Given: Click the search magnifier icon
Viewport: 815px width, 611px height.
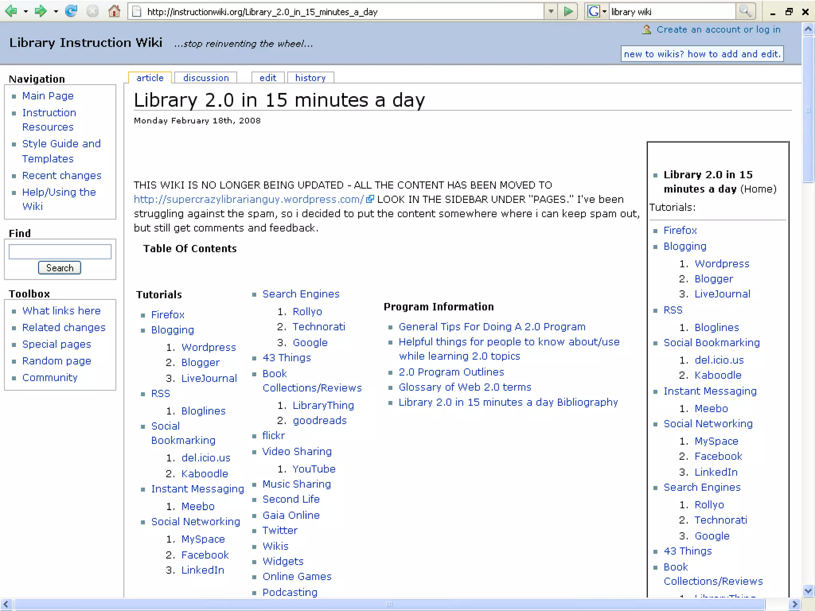Looking at the screenshot, I should (745, 11).
